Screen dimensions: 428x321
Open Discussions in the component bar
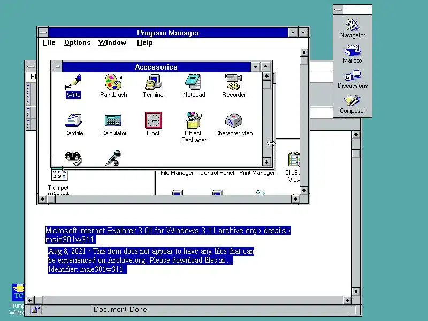point(353,79)
